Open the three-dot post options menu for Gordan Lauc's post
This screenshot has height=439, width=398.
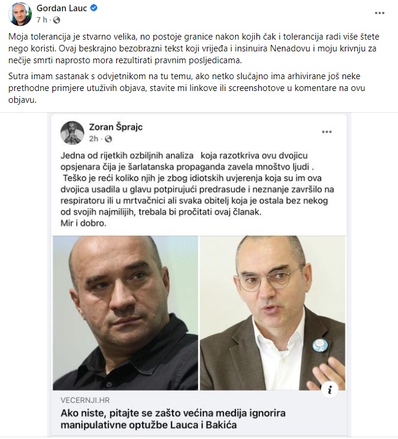tap(380, 13)
